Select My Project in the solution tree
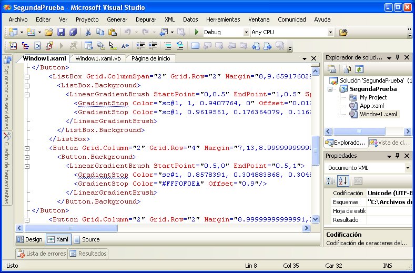 [x=373, y=97]
